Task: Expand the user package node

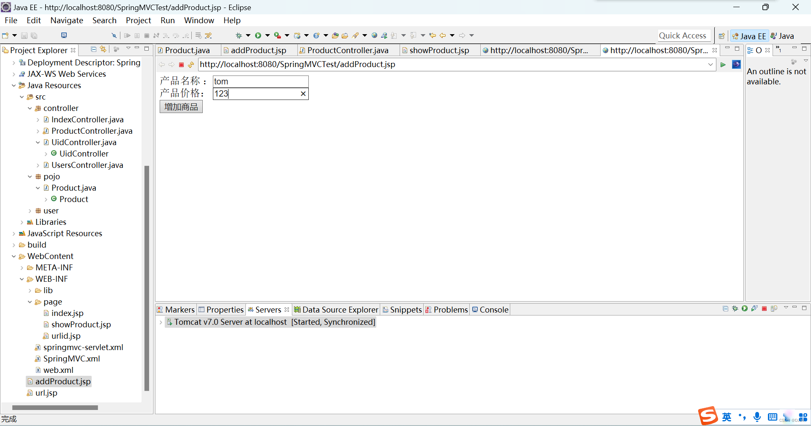Action: 30,211
